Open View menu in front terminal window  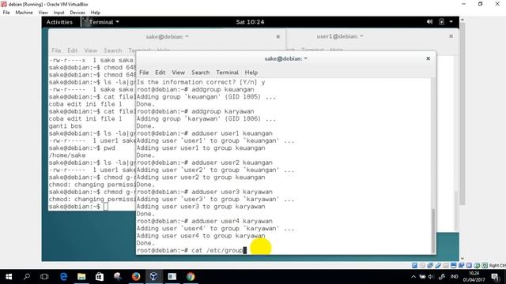tap(178, 73)
